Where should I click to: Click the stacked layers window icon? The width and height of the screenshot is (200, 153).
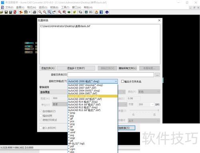(80, 12)
